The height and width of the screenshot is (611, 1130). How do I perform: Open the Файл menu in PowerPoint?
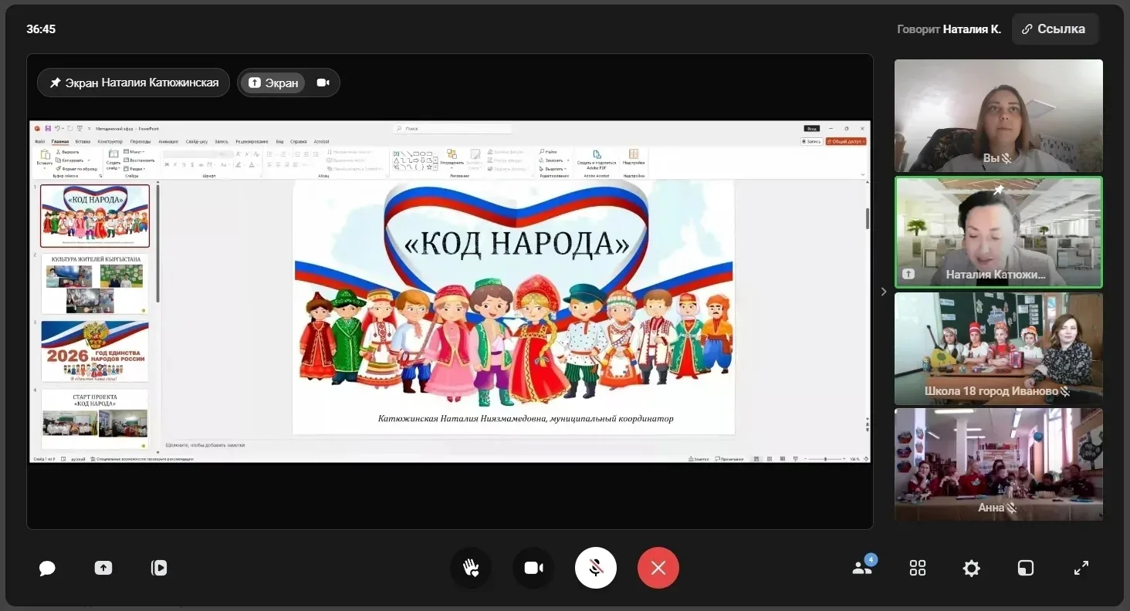click(40, 142)
